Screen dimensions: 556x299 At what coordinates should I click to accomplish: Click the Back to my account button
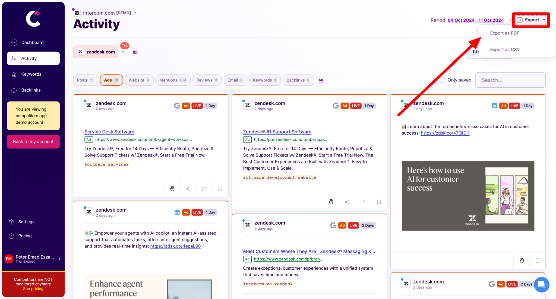33,141
